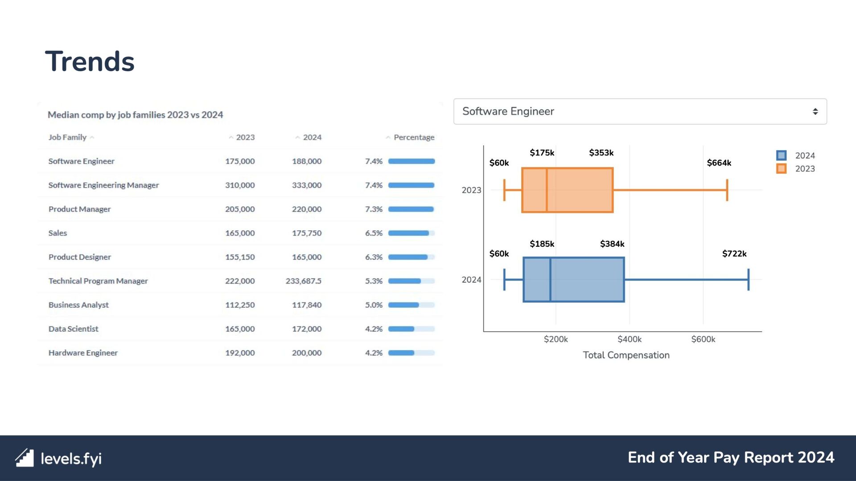856x481 pixels.
Task: Click the levels.fyi text in footer
Action: tap(71, 458)
